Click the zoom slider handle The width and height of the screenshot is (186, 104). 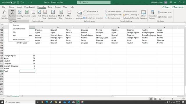coord(173,99)
